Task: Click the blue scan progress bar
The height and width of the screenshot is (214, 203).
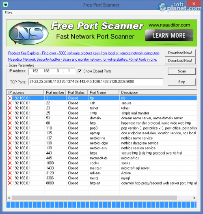Action: click(101, 205)
